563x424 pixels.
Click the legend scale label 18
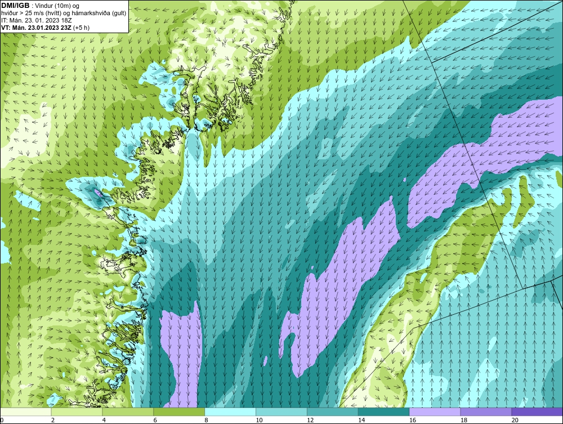coord(463,420)
